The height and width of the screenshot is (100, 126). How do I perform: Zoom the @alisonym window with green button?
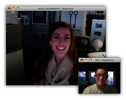click(x=18, y=8)
